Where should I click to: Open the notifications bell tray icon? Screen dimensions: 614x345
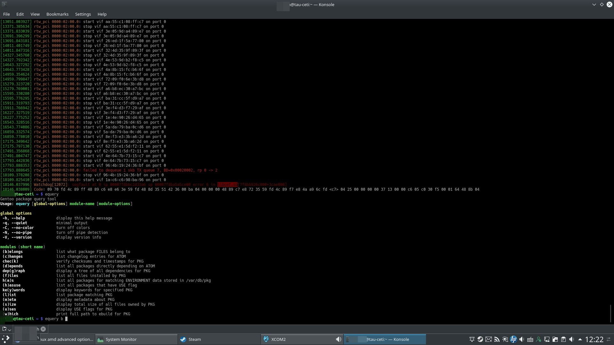click(472, 339)
